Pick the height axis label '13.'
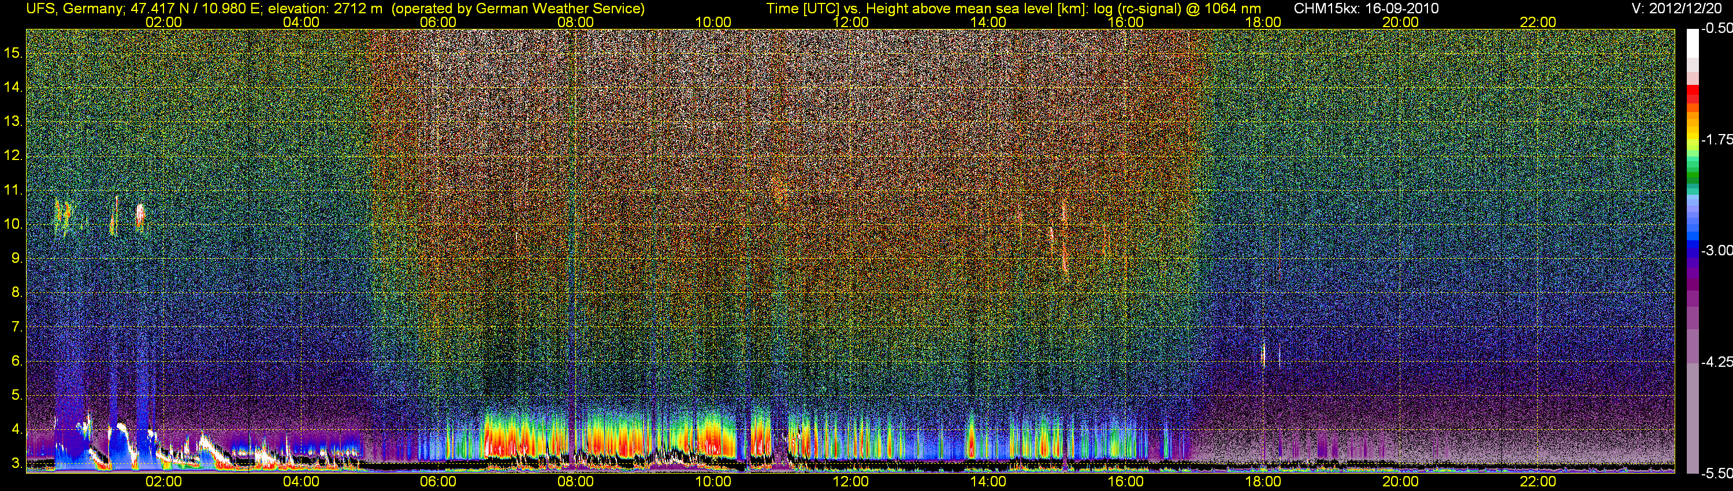The image size is (1733, 491). [x=13, y=121]
